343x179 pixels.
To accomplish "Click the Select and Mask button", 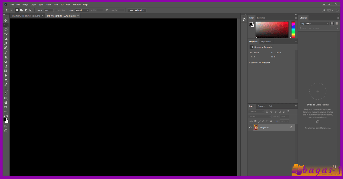I will [137, 10].
